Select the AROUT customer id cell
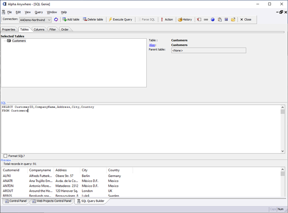The image size is (288, 213). [x=8, y=191]
